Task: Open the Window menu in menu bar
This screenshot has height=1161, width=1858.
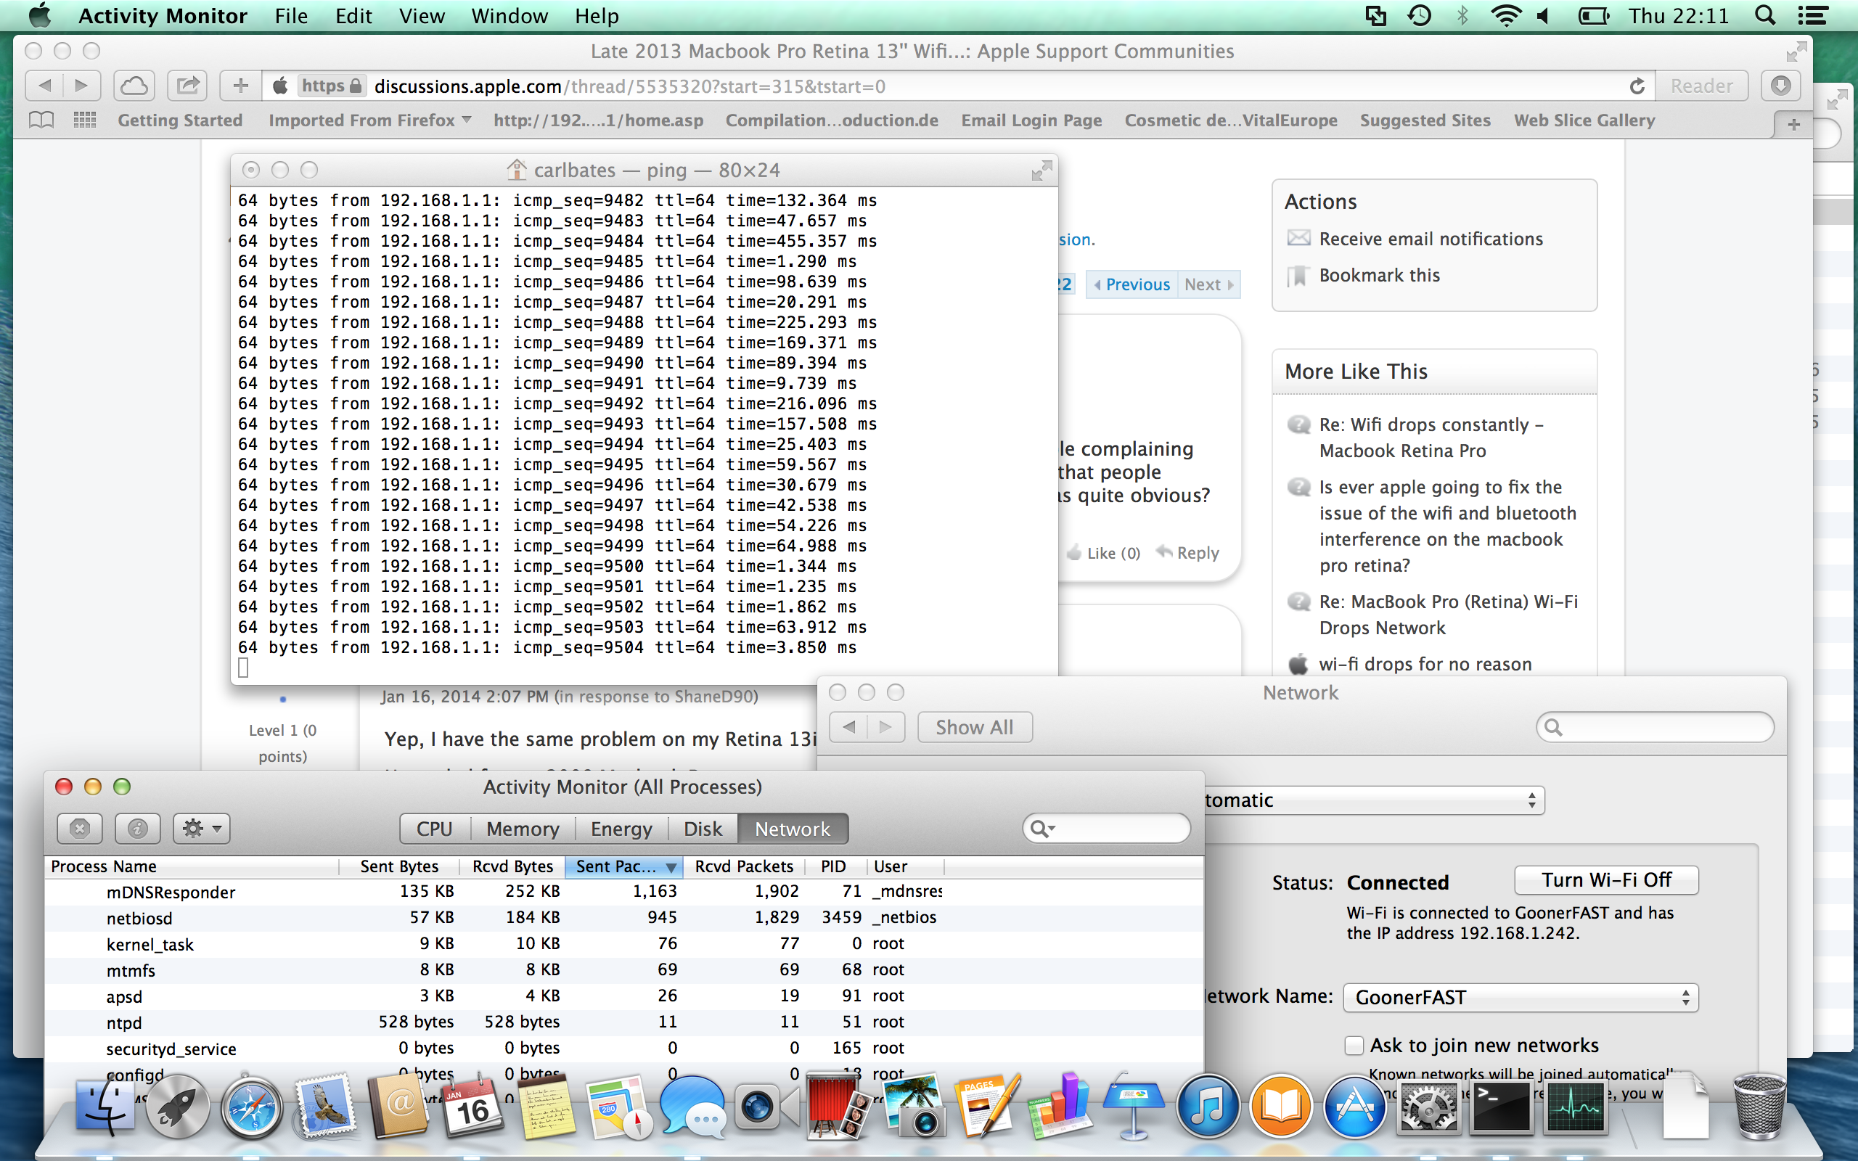Action: pos(509,16)
